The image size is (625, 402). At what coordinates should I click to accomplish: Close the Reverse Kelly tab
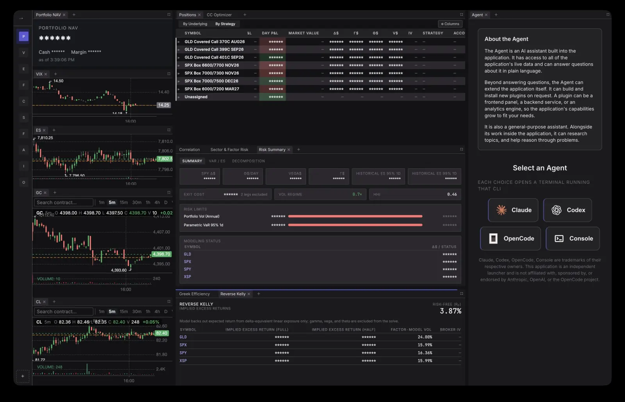tap(249, 294)
